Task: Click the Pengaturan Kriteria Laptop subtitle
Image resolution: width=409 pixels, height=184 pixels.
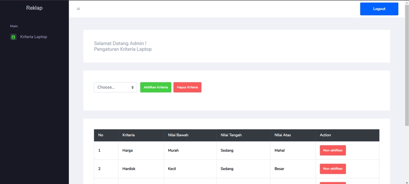Action: click(x=123, y=49)
